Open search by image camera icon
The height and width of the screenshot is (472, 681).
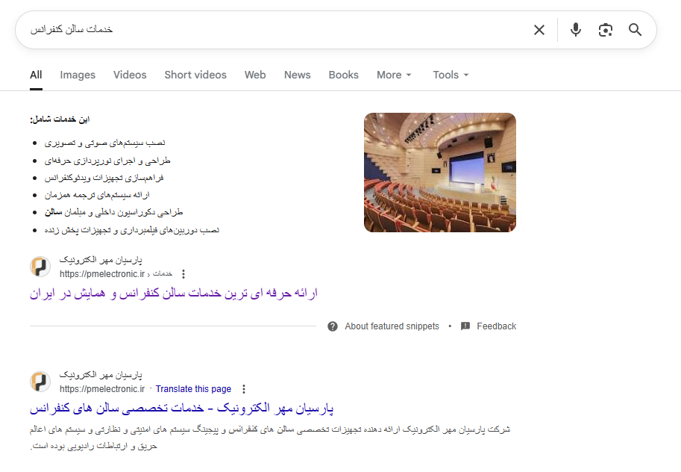tap(605, 30)
